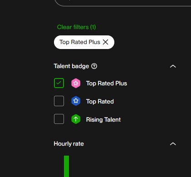Tick the Rising Talent checkbox
Image resolution: width=191 pixels, height=177 pixels.
[x=59, y=119]
